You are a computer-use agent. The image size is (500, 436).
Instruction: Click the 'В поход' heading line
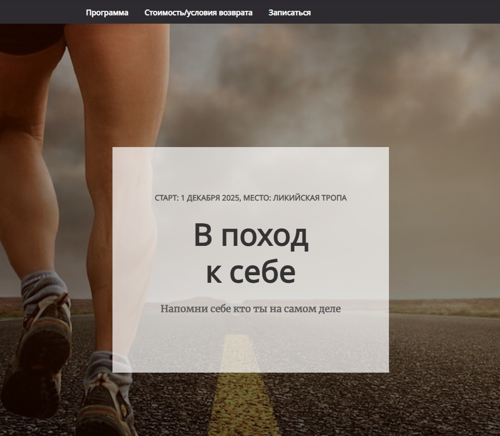pos(250,236)
